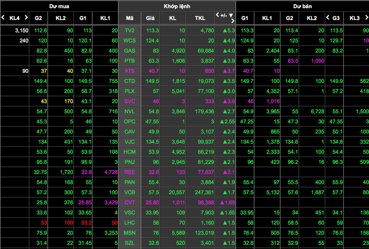The width and height of the screenshot is (369, 249).
Task: Open the GAS ticker details
Action: point(130,51)
